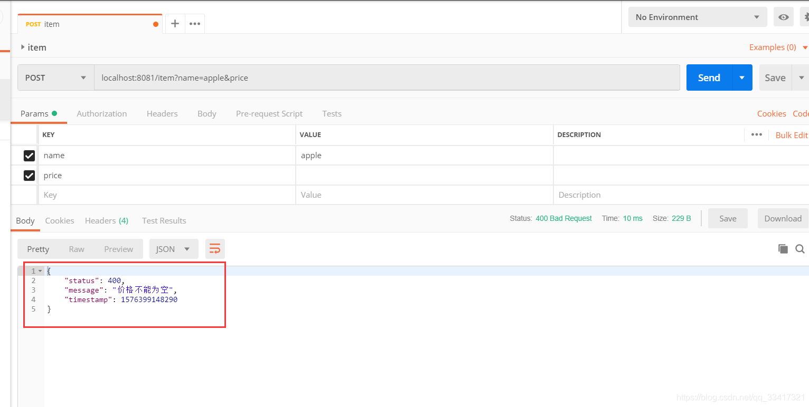
Task: Open the Examples (0) dropdown
Action: coord(778,47)
